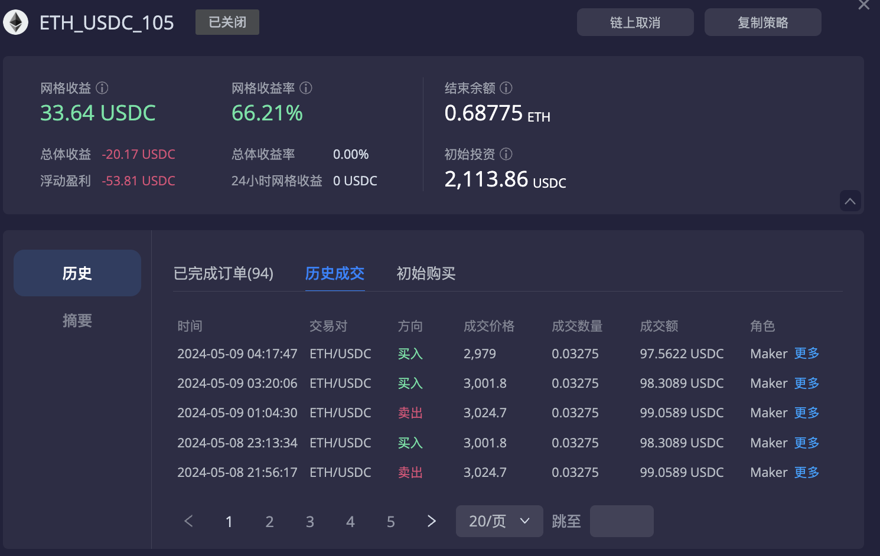The height and width of the screenshot is (556, 880).
Task: Click the 跳至 page number input field
Action: pos(622,521)
